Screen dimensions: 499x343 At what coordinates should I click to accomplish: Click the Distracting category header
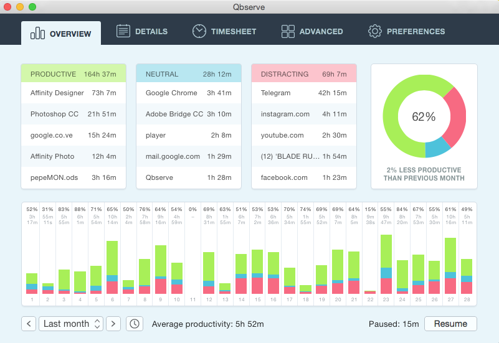pos(304,74)
